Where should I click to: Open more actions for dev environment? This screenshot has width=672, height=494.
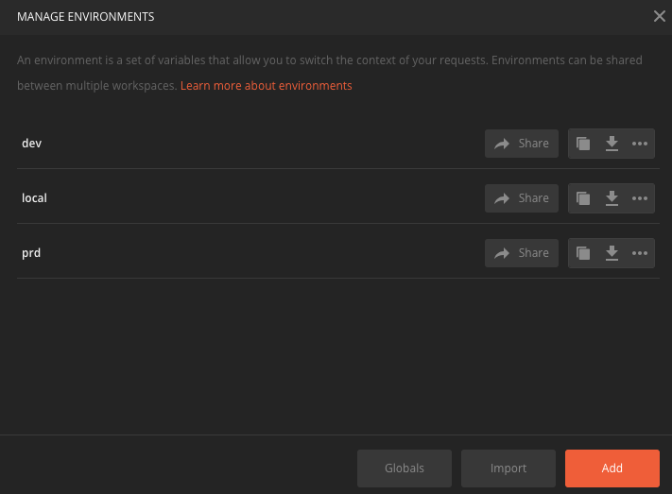point(640,144)
